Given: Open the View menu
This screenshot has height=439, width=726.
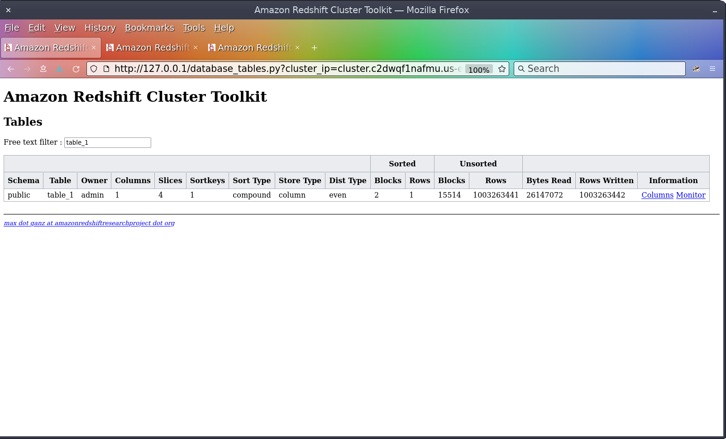Looking at the screenshot, I should 65,28.
